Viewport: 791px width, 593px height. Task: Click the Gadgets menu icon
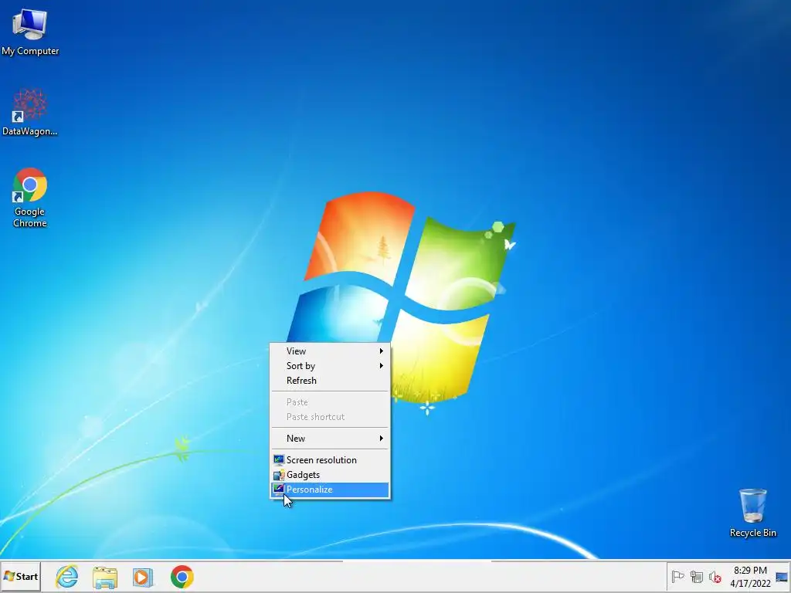pyautogui.click(x=278, y=475)
